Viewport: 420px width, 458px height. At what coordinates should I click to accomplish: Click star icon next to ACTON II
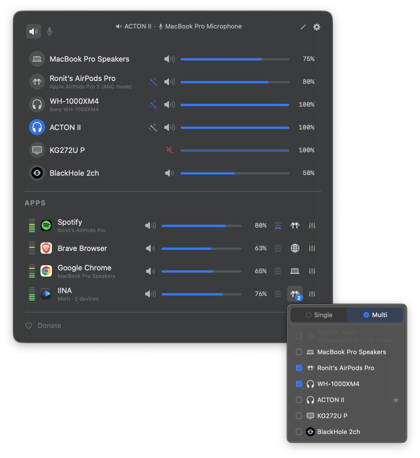[x=396, y=400]
